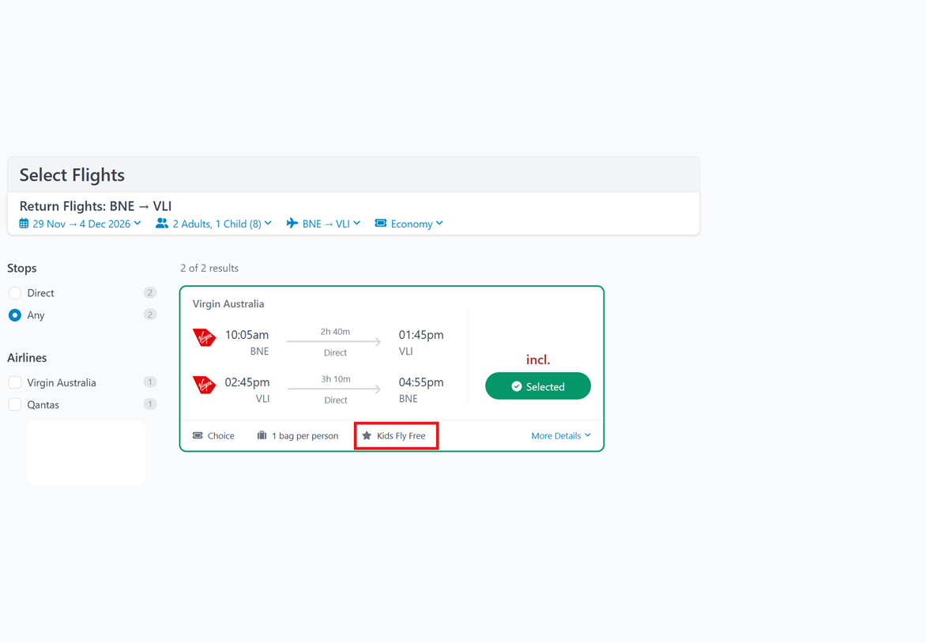Click the calendar icon beside travel dates

tap(24, 224)
